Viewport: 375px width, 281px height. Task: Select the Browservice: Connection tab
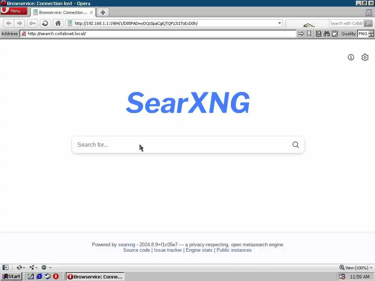(x=63, y=12)
